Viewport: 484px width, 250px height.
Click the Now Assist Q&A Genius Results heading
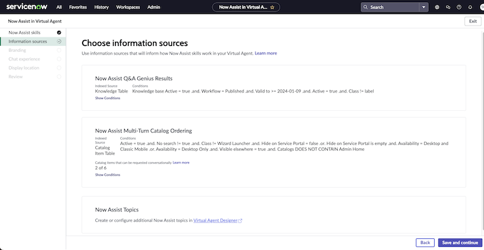pos(134,79)
